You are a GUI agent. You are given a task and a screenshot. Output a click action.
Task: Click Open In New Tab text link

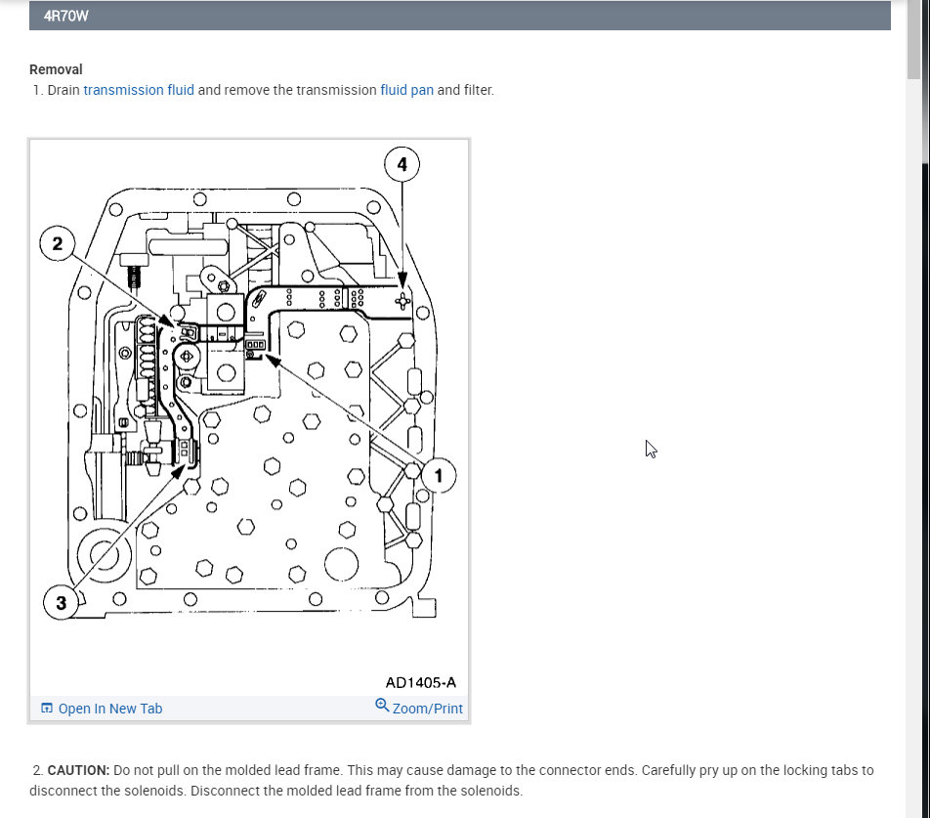click(110, 709)
